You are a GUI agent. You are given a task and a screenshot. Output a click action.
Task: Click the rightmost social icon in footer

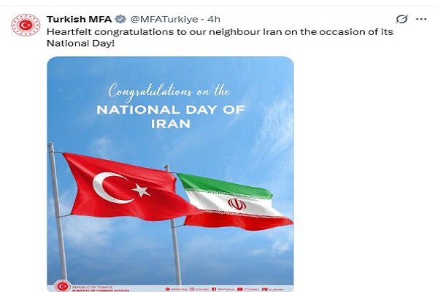[264, 288]
